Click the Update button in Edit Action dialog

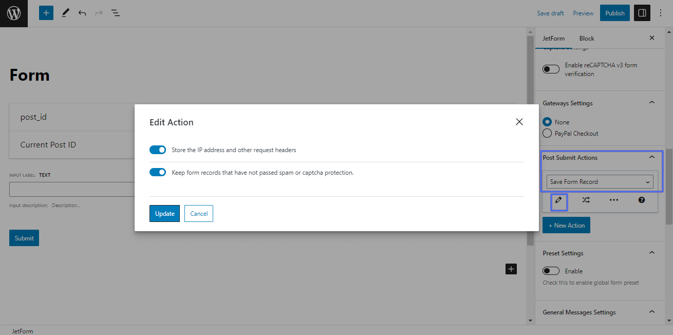click(x=164, y=213)
